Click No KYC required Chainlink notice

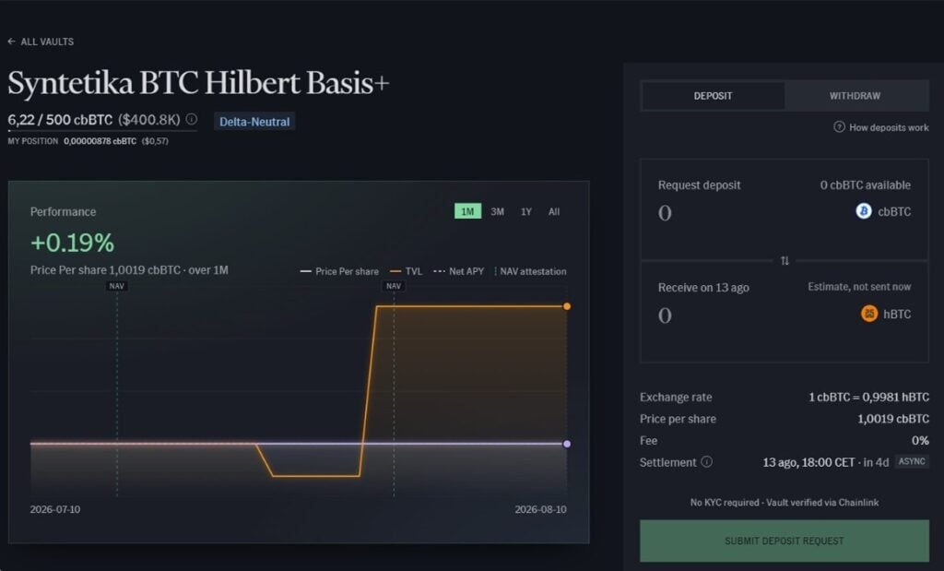click(785, 503)
